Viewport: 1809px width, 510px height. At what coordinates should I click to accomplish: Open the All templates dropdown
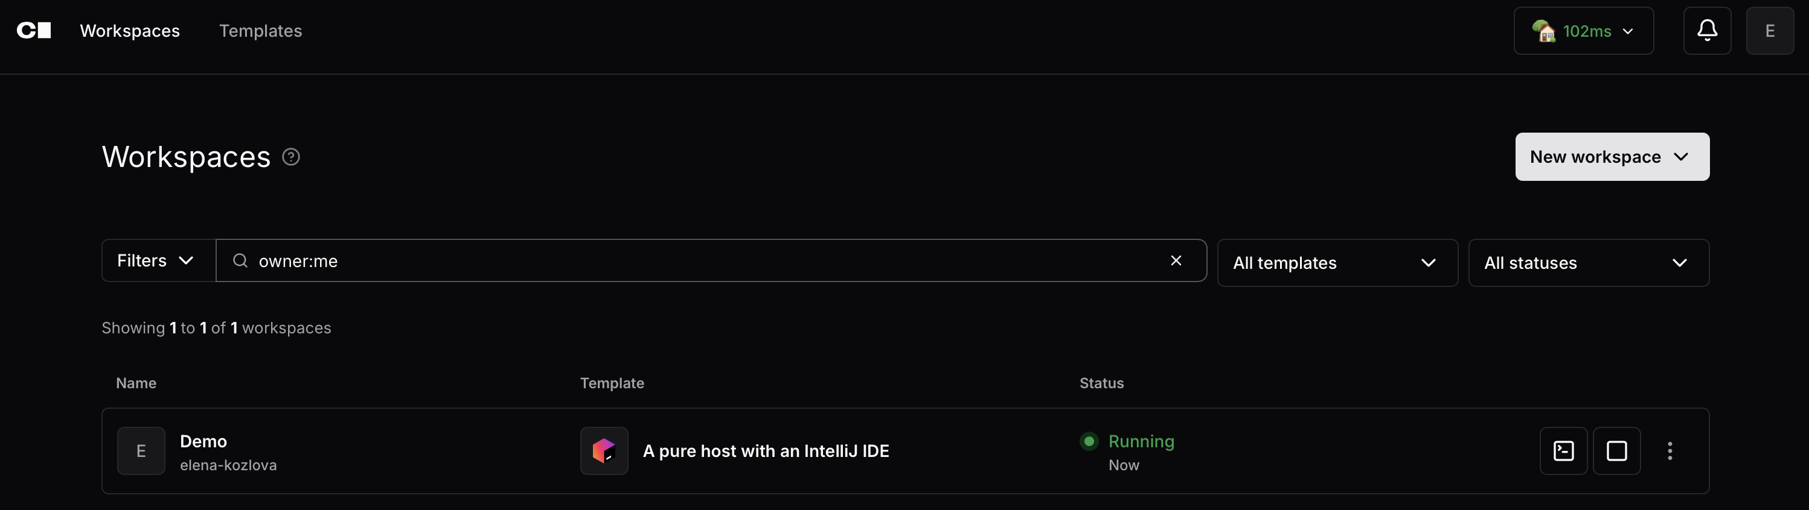tap(1336, 262)
